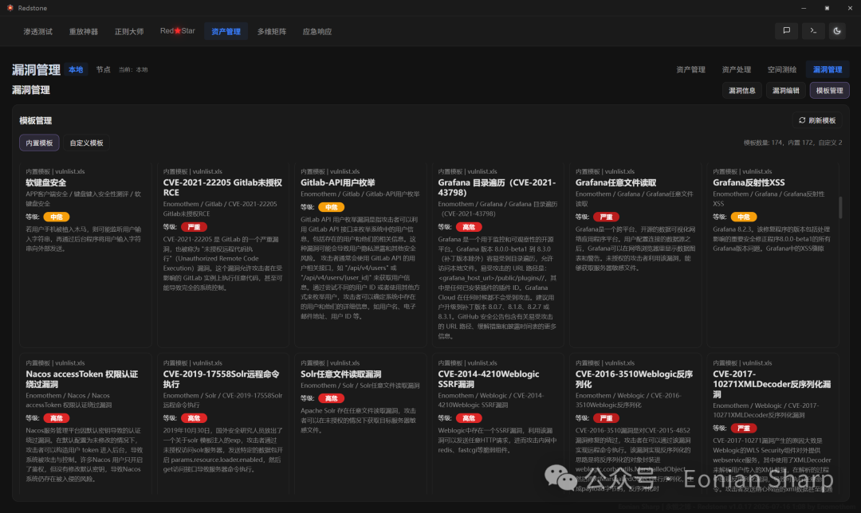Go to 资产管理 sub-navigation tab
The height and width of the screenshot is (513, 861).
pyautogui.click(x=690, y=69)
